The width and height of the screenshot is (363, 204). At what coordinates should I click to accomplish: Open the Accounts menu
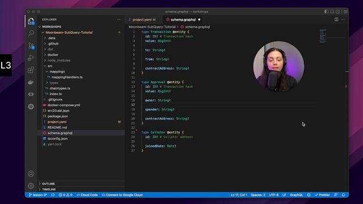(x=31, y=173)
